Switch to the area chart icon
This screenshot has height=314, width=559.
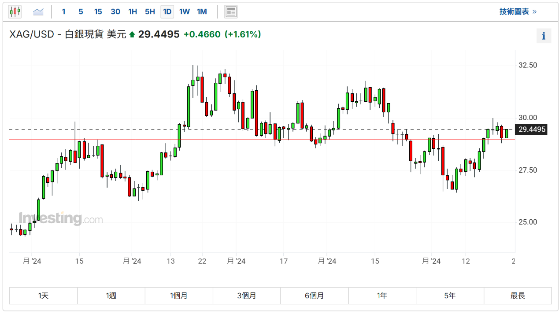[x=38, y=12]
